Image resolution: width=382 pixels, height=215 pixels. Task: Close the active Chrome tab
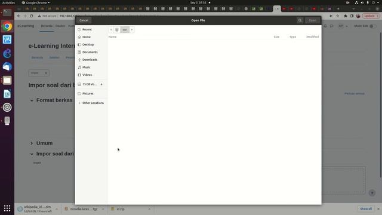point(278,9)
